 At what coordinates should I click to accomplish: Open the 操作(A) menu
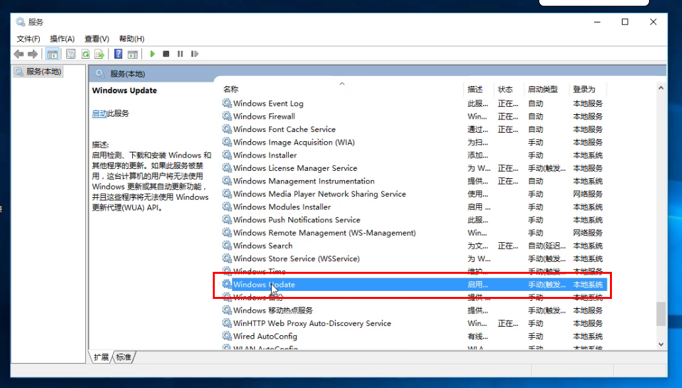point(61,38)
